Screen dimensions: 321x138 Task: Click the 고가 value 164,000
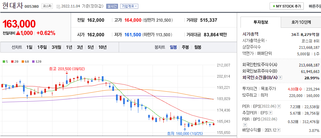133,20
